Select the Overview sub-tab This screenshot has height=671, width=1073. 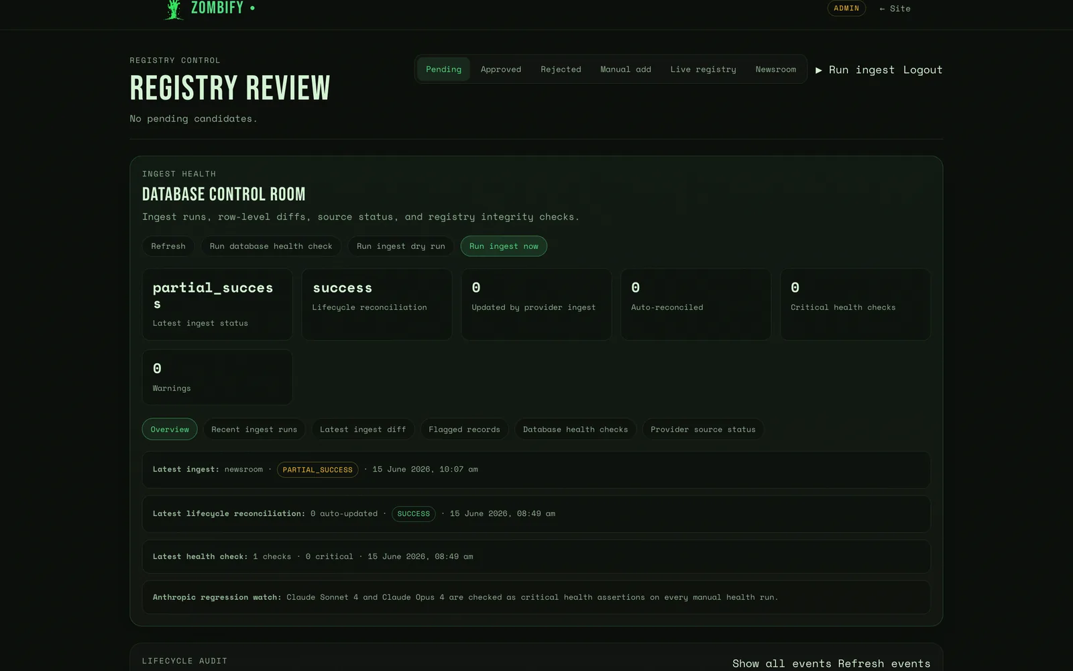point(170,429)
